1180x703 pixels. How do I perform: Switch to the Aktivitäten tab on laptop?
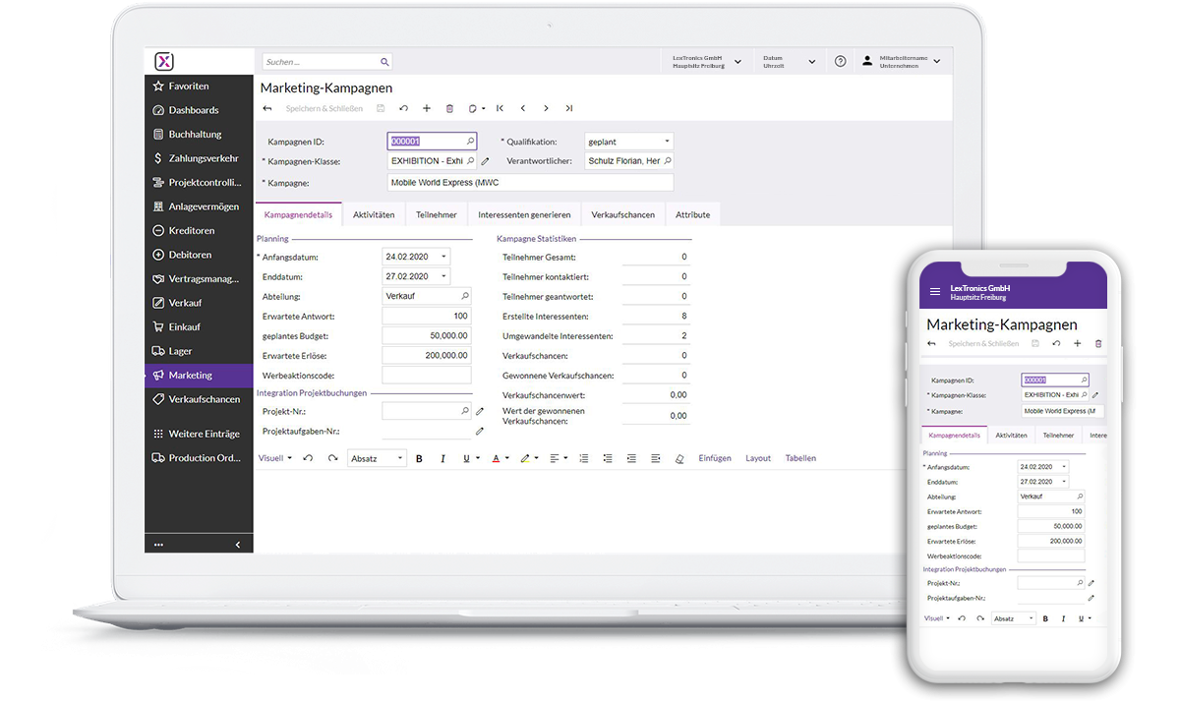pyautogui.click(x=374, y=214)
